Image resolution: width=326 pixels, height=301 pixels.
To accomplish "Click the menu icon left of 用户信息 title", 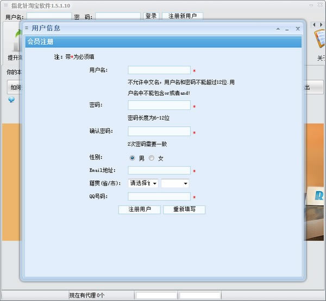I will click(26, 28).
